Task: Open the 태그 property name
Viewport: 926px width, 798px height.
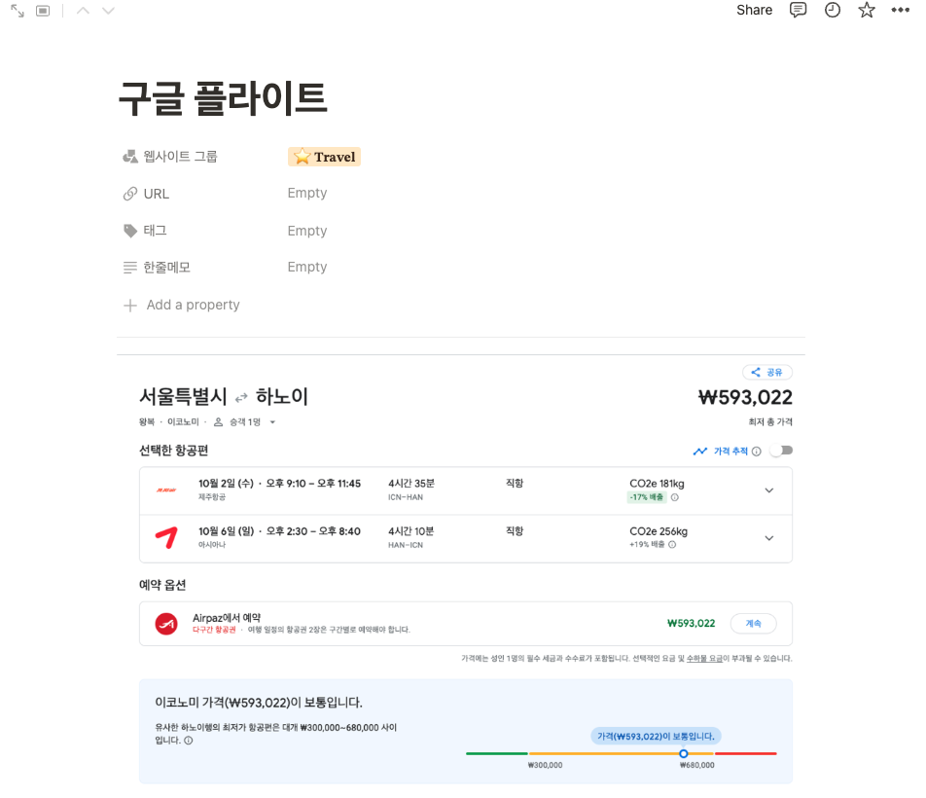Action: (x=155, y=231)
